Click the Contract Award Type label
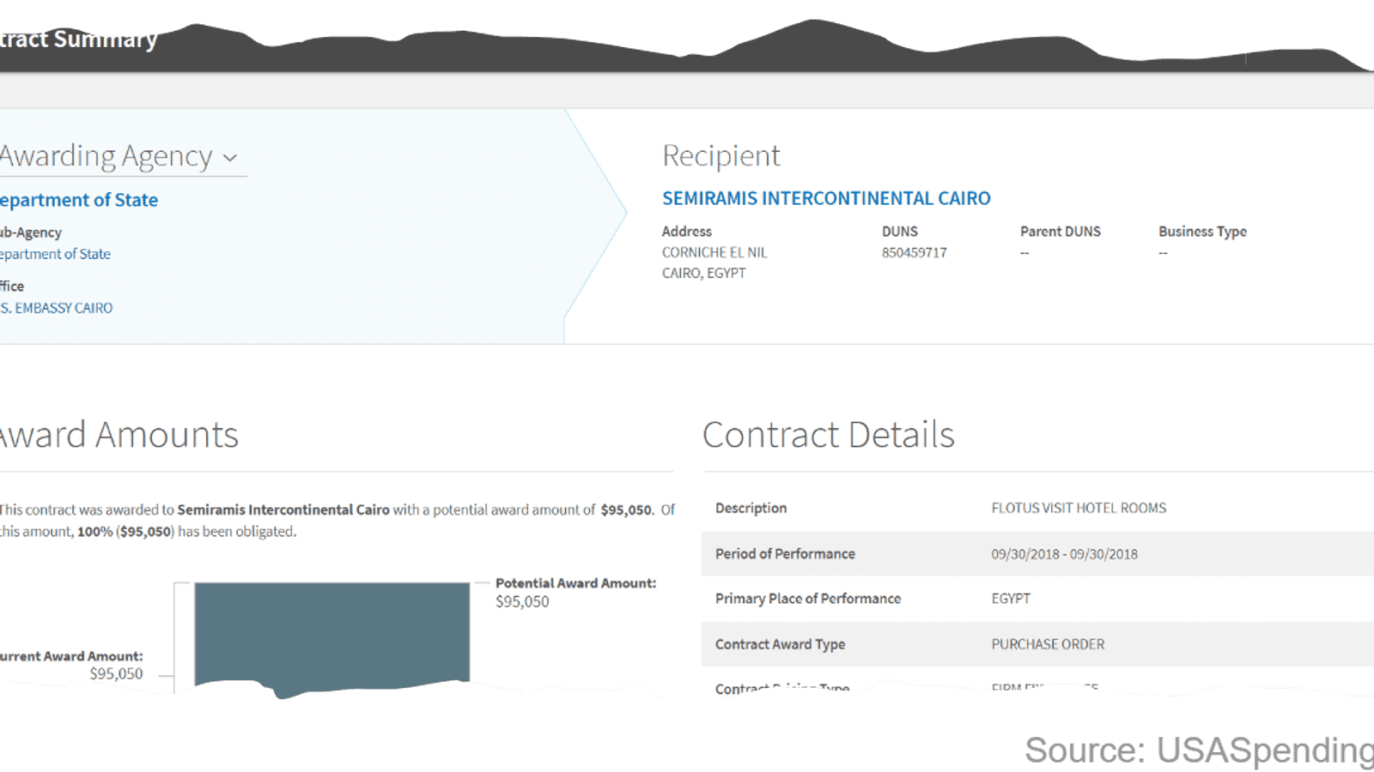 point(780,644)
